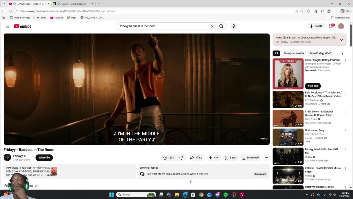Focus the browser address bar URL
Viewport: 353px width, 199px height.
68,11
